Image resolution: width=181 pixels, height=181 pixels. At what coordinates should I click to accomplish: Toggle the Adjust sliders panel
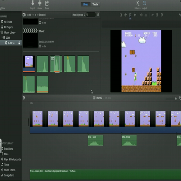pos(144,5)
